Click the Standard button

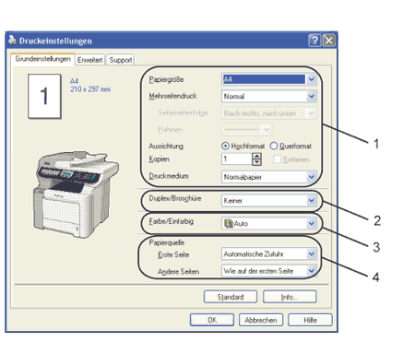pyautogui.click(x=231, y=297)
